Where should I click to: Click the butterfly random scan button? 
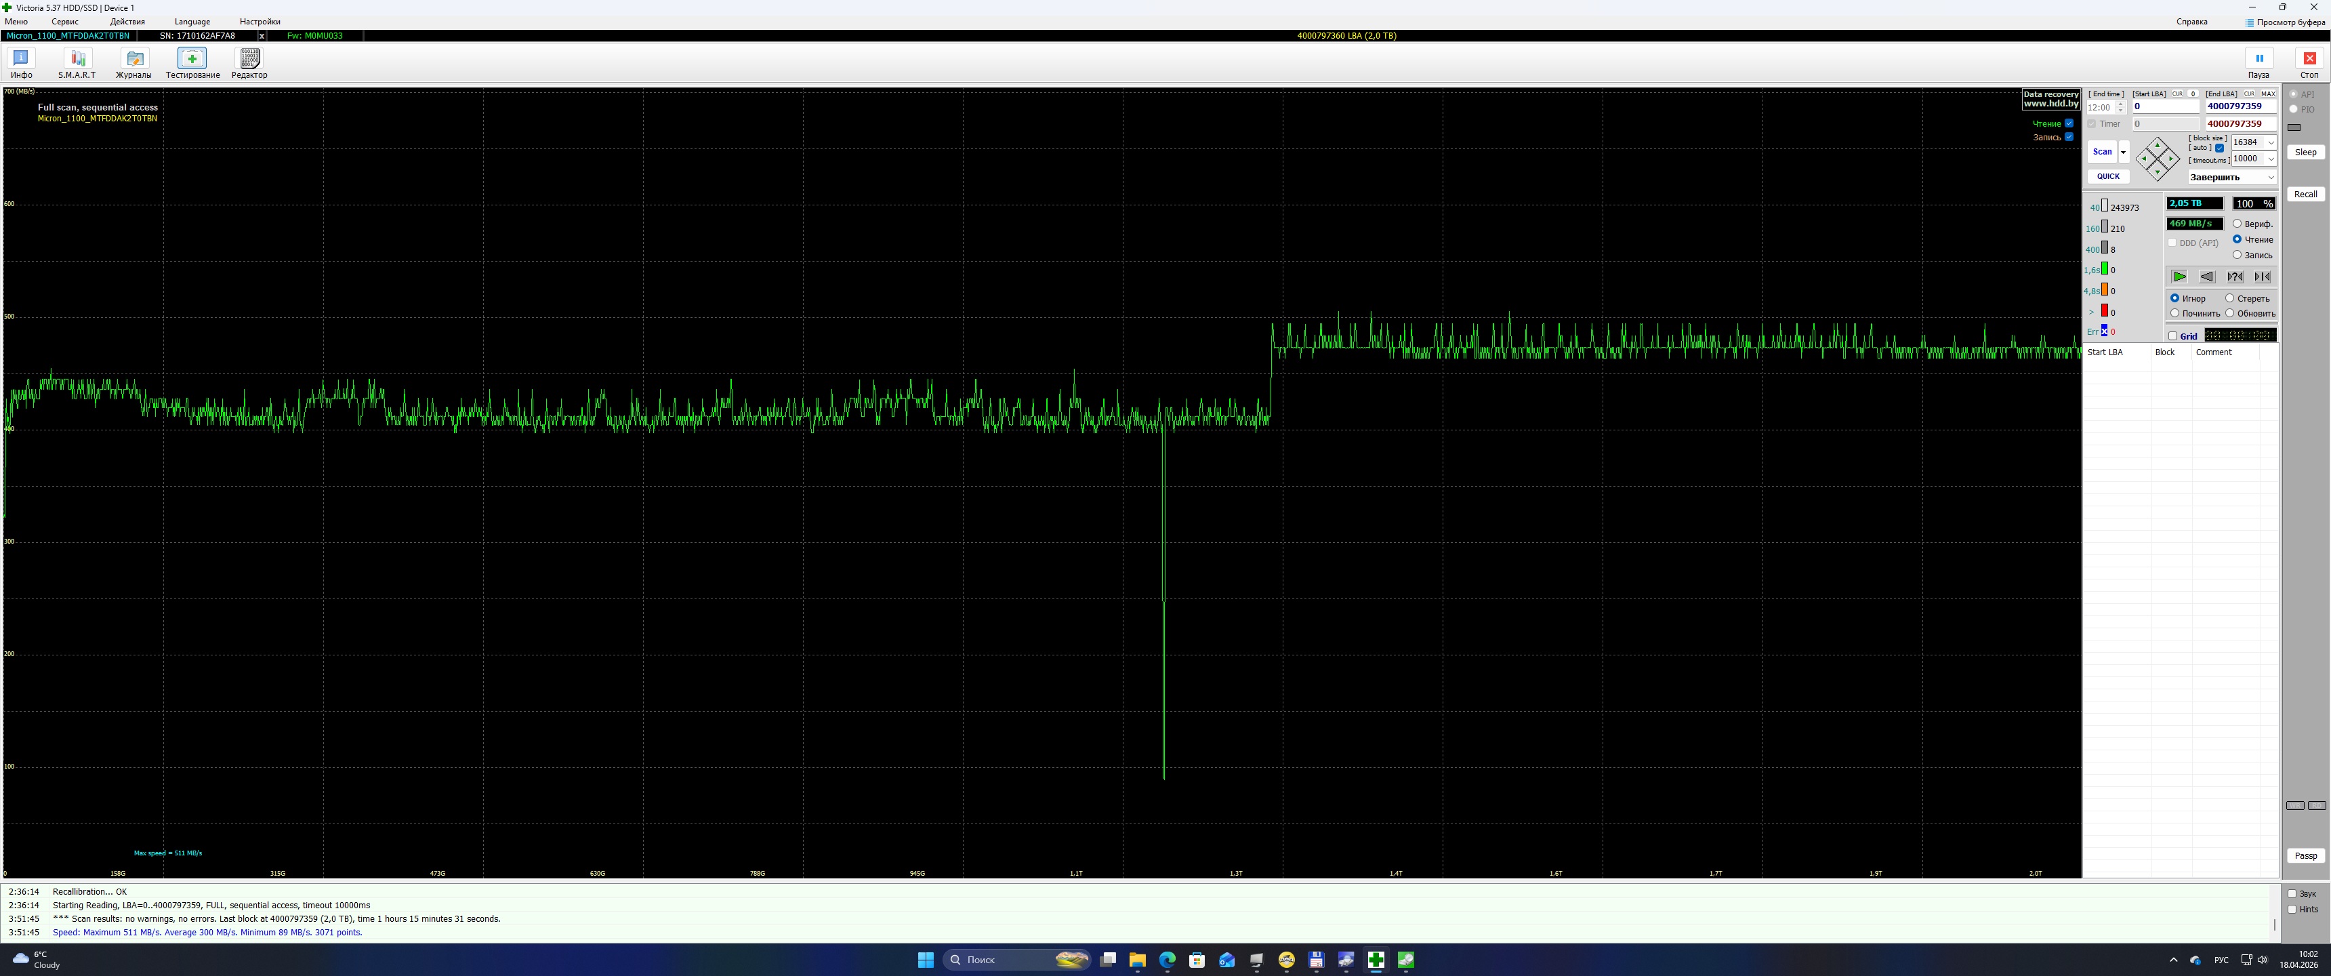(x=2235, y=276)
